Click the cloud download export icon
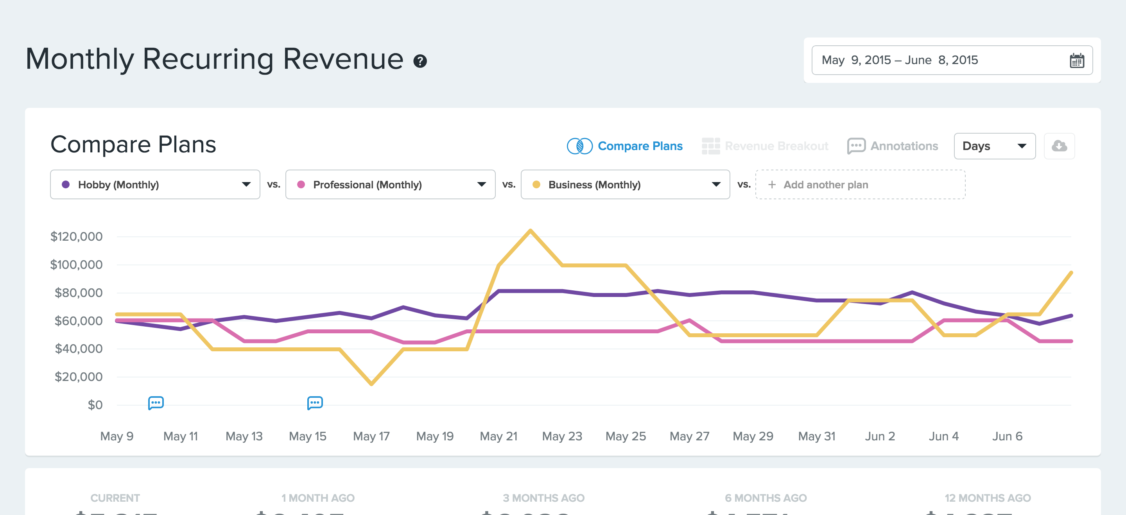This screenshot has width=1126, height=515. 1059,146
